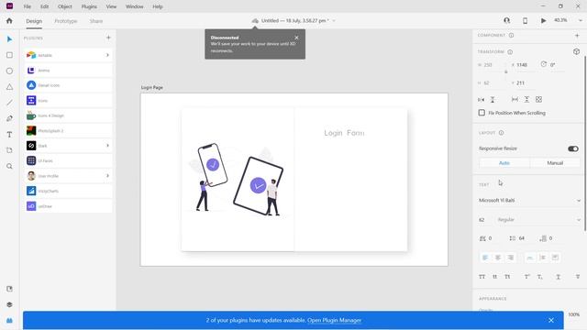The image size is (587, 330).
Task: Flip the selection vertically
Action: 493,100
